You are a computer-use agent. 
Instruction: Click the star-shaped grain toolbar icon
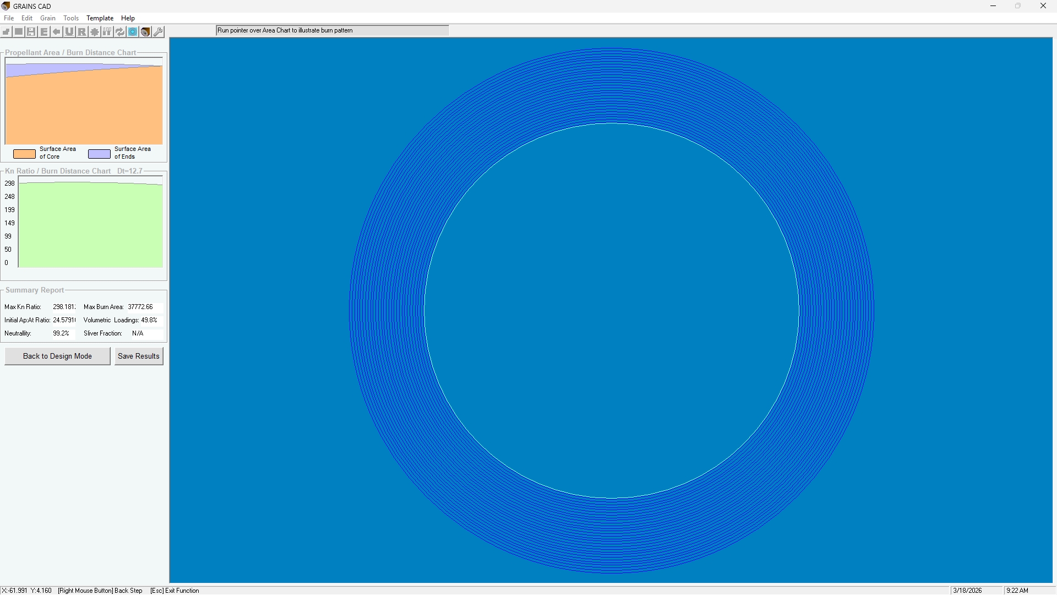[x=95, y=32]
